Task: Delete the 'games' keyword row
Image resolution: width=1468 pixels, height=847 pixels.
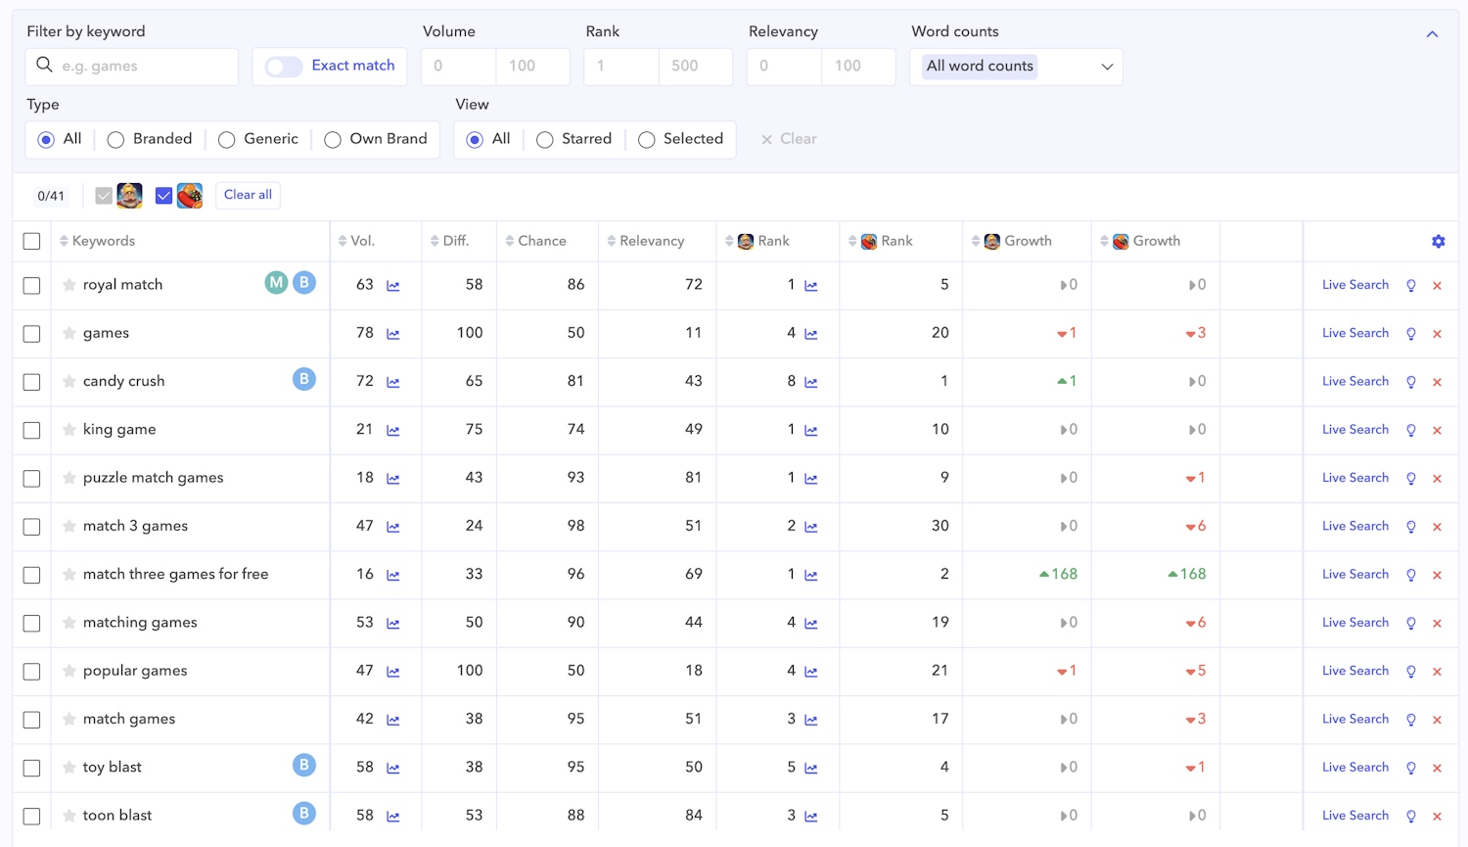Action: 1437,334
